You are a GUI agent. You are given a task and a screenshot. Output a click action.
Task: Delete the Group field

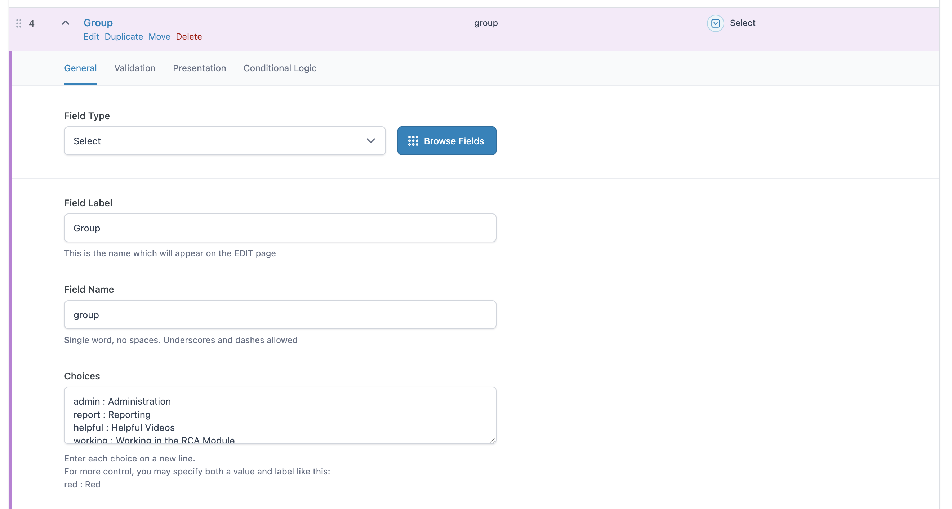pyautogui.click(x=188, y=37)
